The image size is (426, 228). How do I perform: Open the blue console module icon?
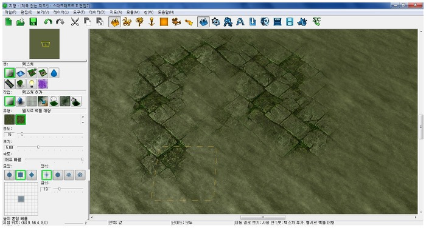click(x=278, y=22)
